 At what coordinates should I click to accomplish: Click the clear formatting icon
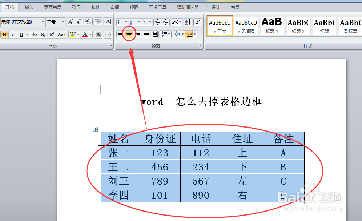88,21
